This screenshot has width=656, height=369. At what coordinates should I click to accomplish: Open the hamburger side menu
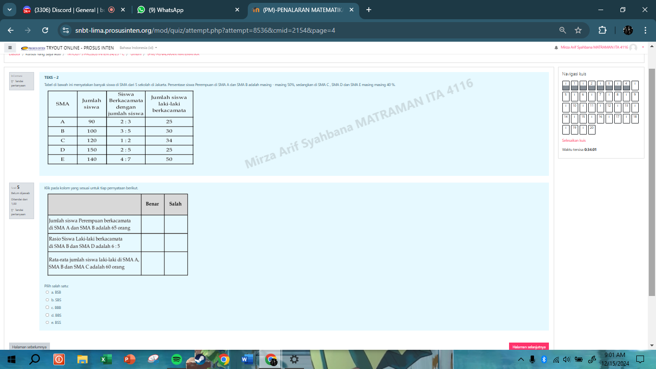click(10, 48)
